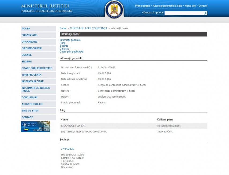Click the Harta site link

[190, 6]
